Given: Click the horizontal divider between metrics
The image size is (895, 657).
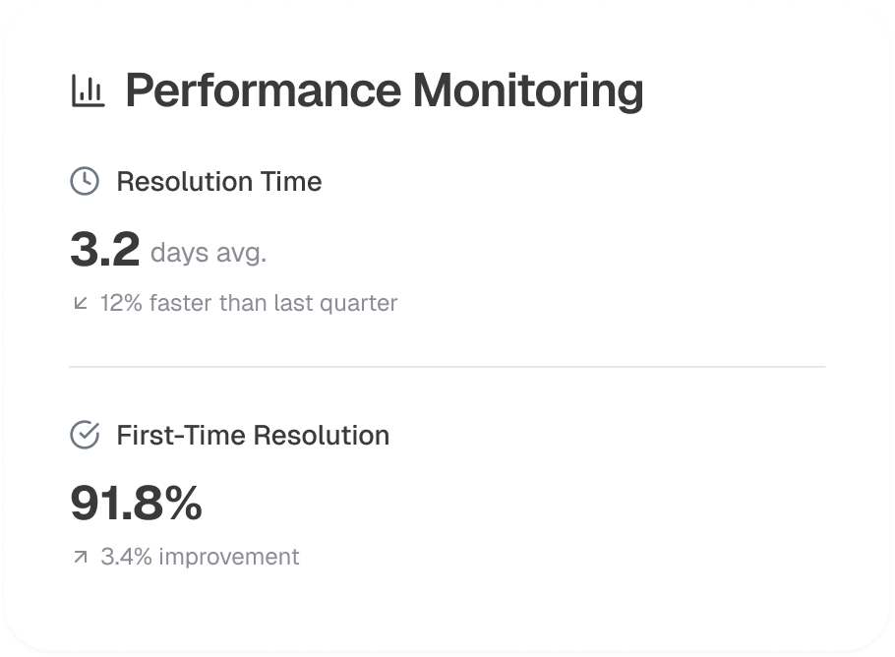Looking at the screenshot, I should pyautogui.click(x=447, y=367).
